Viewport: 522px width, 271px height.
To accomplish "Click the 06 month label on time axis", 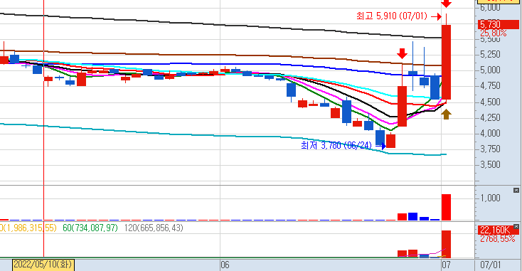I will pyautogui.click(x=225, y=265).
